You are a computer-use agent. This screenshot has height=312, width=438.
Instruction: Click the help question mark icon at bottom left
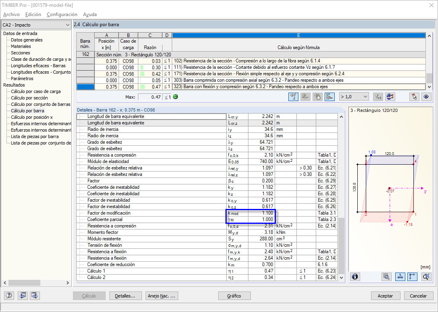click(x=9, y=295)
